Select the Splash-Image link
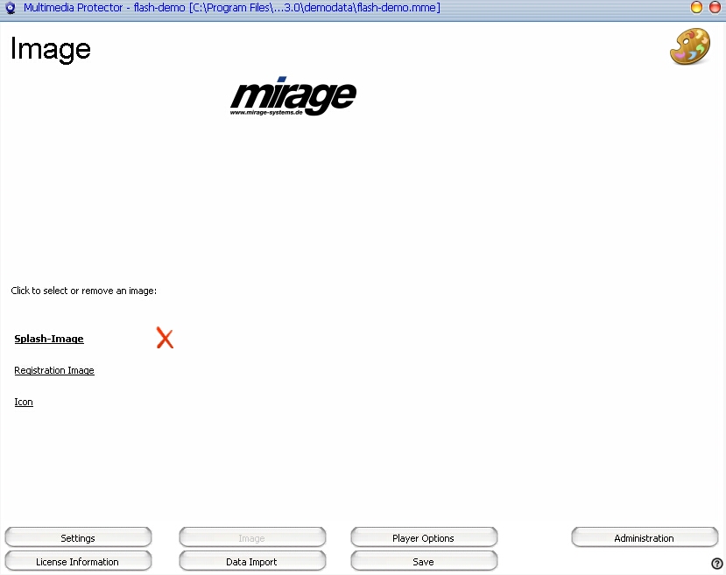This screenshot has width=726, height=575. (49, 339)
